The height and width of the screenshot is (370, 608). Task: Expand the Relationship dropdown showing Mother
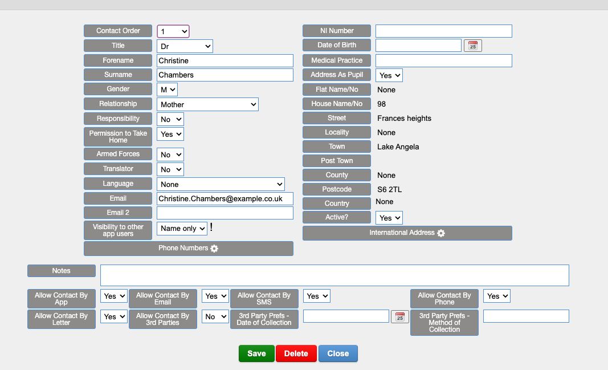(x=207, y=104)
